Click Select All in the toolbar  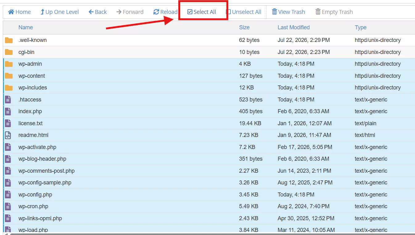coord(202,12)
